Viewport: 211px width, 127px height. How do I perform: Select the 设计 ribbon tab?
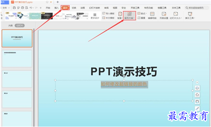(65, 8)
